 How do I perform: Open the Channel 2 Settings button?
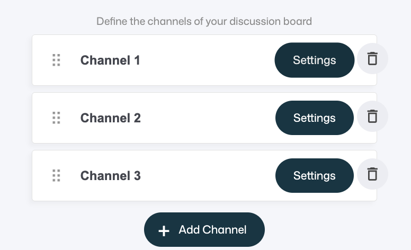(x=314, y=118)
